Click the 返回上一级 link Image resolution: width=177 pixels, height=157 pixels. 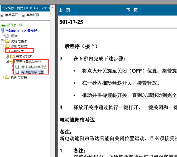pos(14,25)
